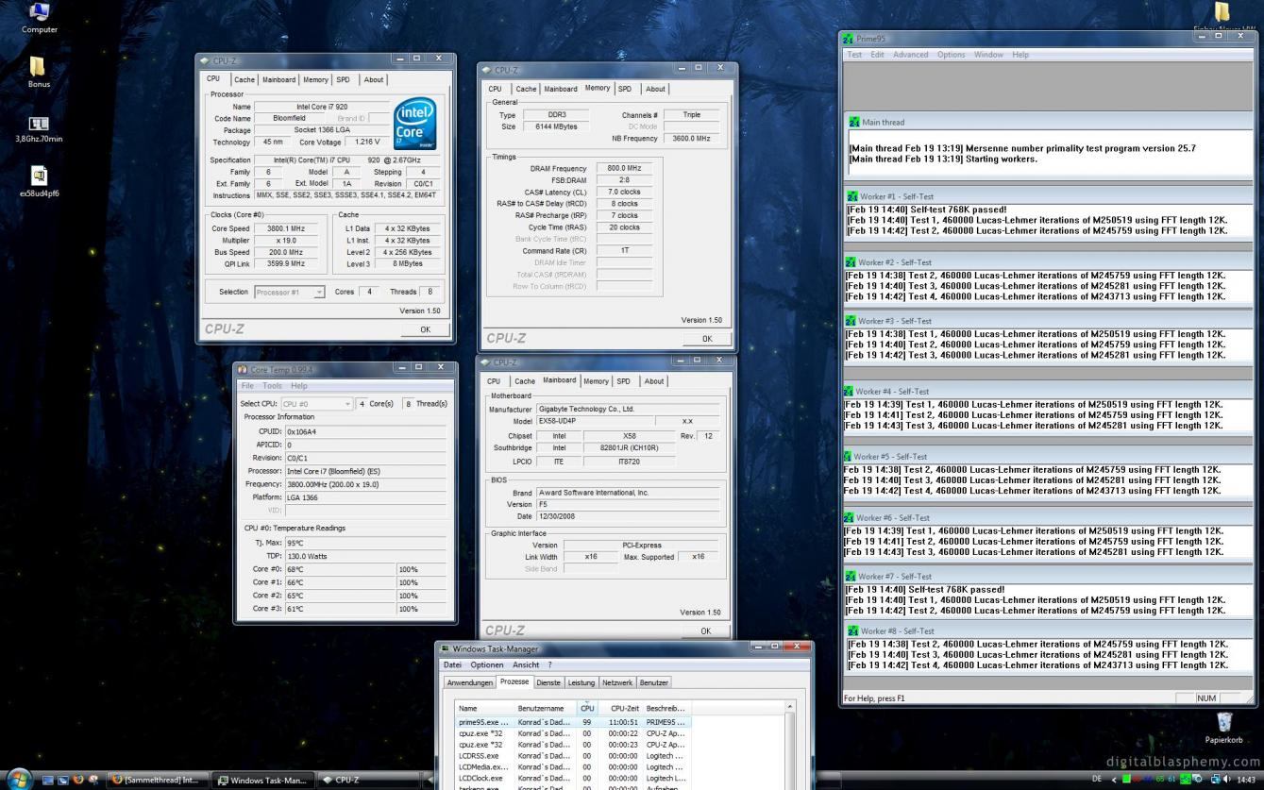Open the About tab in CPU-Z Memory window

(655, 89)
